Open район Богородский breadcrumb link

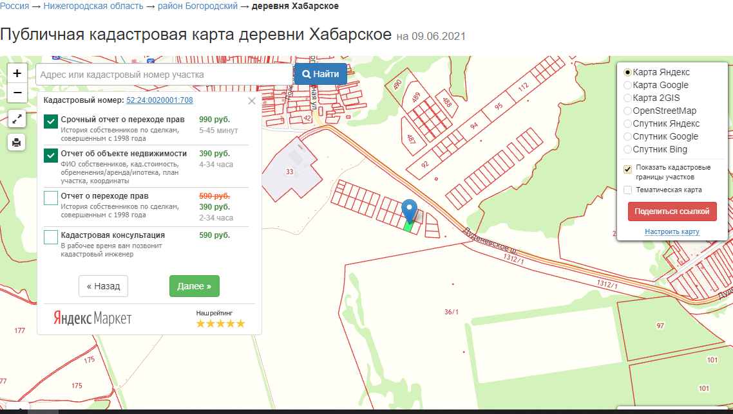click(x=197, y=6)
